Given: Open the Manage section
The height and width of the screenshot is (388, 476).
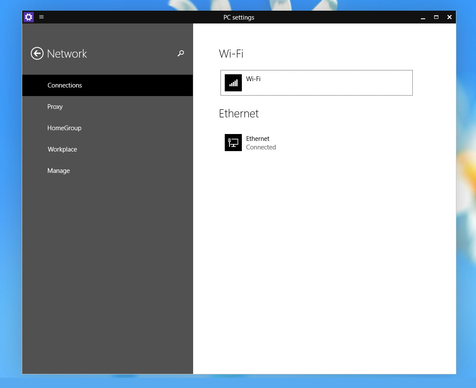Looking at the screenshot, I should click(59, 171).
